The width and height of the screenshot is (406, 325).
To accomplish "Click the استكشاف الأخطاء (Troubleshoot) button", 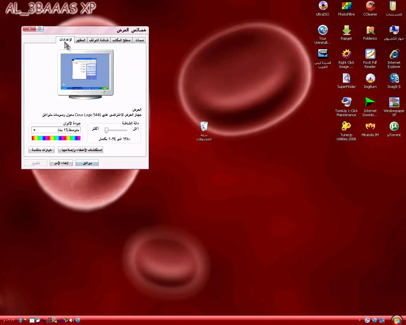I will pyautogui.click(x=81, y=150).
